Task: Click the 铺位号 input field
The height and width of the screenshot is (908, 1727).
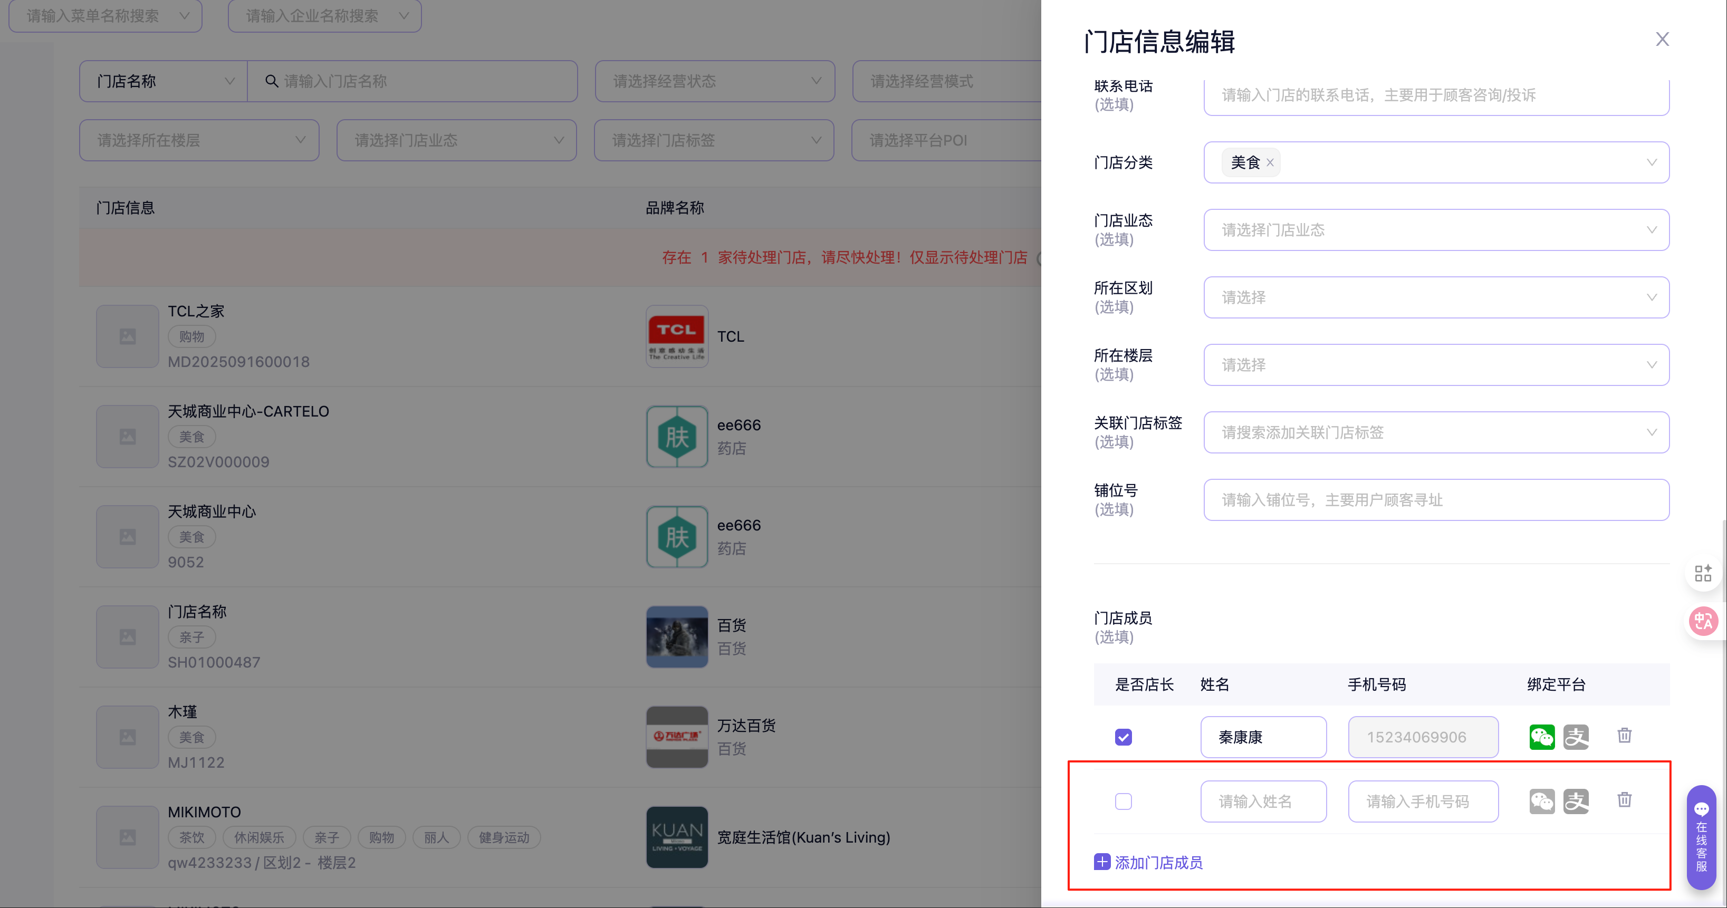Action: 1435,500
